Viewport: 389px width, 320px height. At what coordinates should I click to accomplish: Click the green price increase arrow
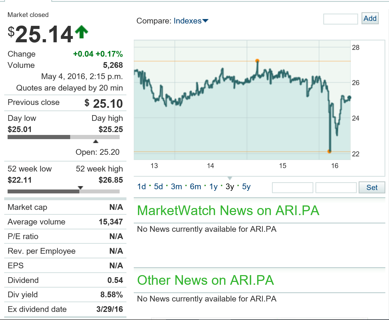click(81, 31)
